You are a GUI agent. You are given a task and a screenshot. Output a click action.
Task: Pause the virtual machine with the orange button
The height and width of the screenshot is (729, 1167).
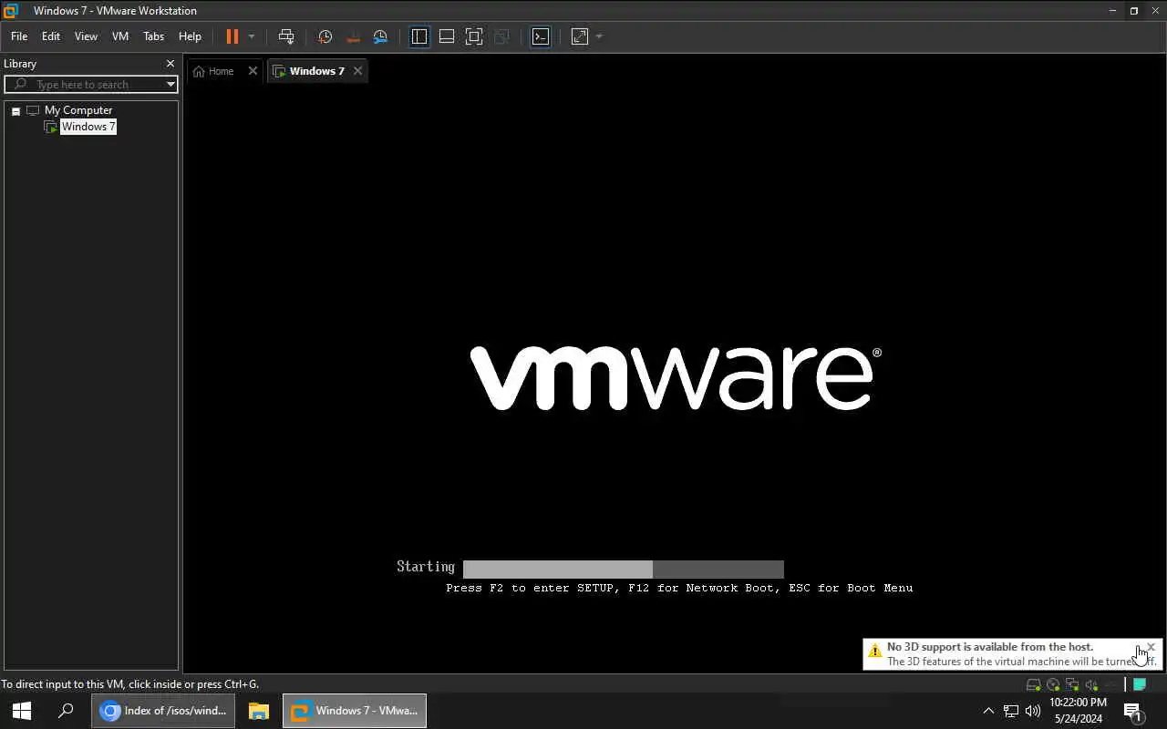click(232, 36)
